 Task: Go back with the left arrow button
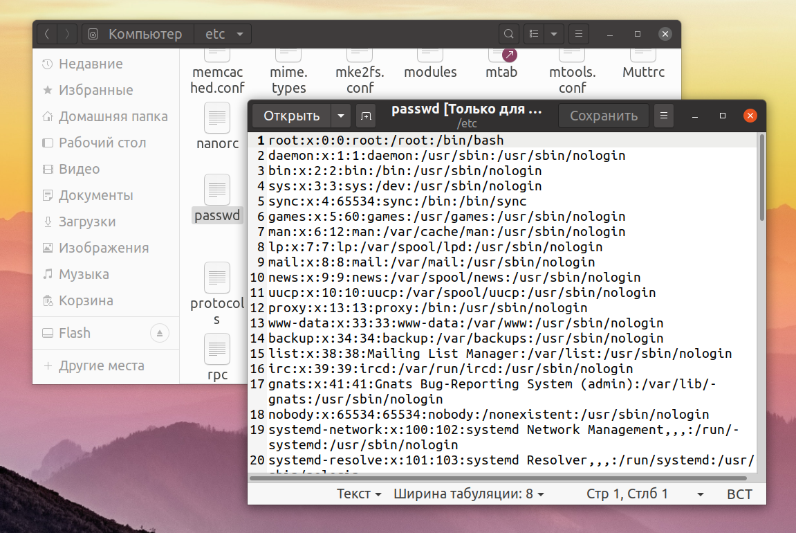[x=47, y=34]
